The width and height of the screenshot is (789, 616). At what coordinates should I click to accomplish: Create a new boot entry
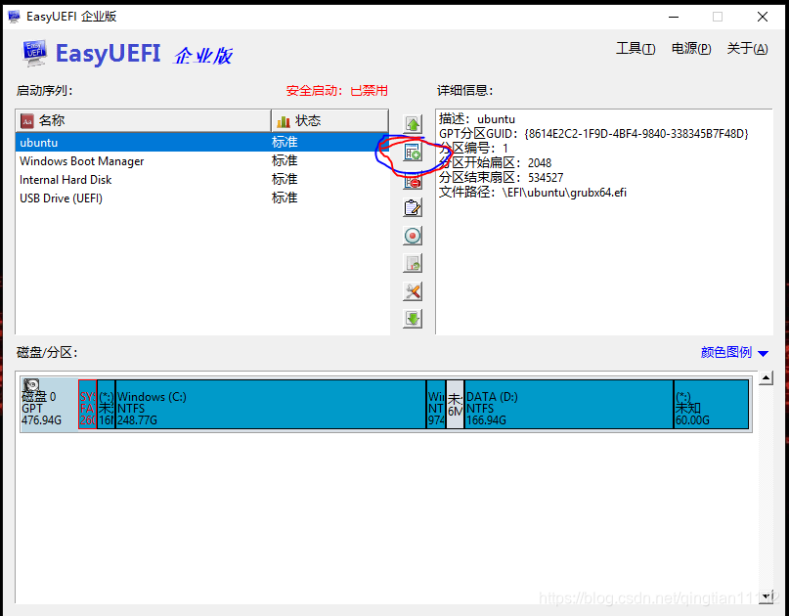(413, 152)
